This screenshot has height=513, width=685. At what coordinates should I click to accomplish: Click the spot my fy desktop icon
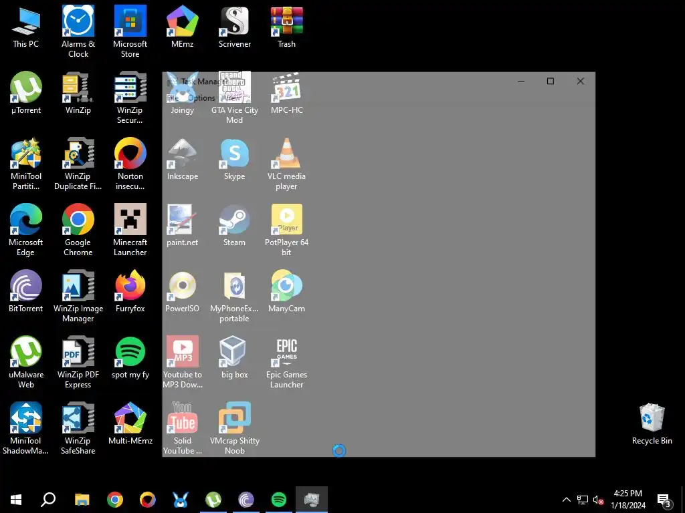[130, 357]
